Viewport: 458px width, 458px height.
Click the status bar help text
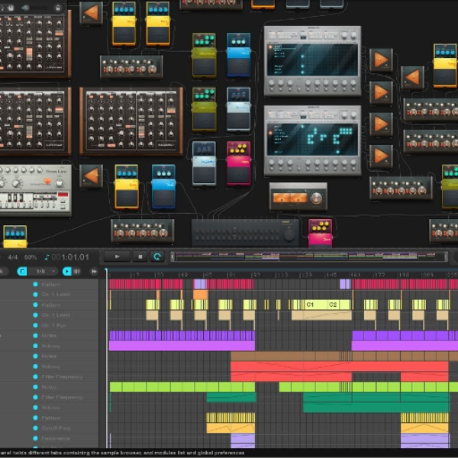[123, 453]
